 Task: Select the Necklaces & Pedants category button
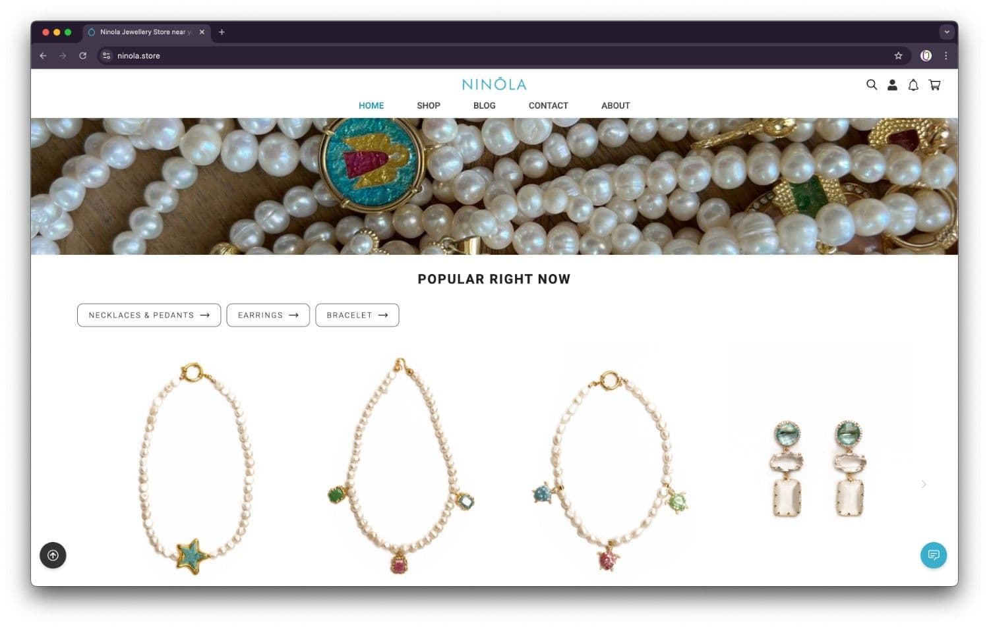coord(149,315)
